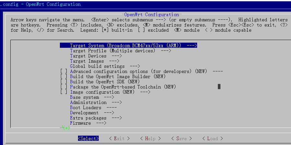Open Target Profile (Multiple devices) submenu
This screenshot has width=291, height=145.
tap(120, 51)
